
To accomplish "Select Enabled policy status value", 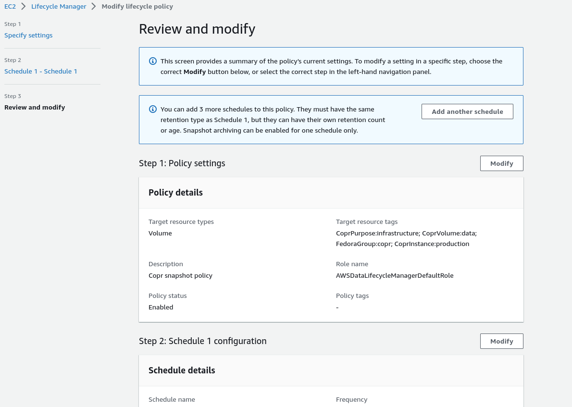I will pos(161,307).
